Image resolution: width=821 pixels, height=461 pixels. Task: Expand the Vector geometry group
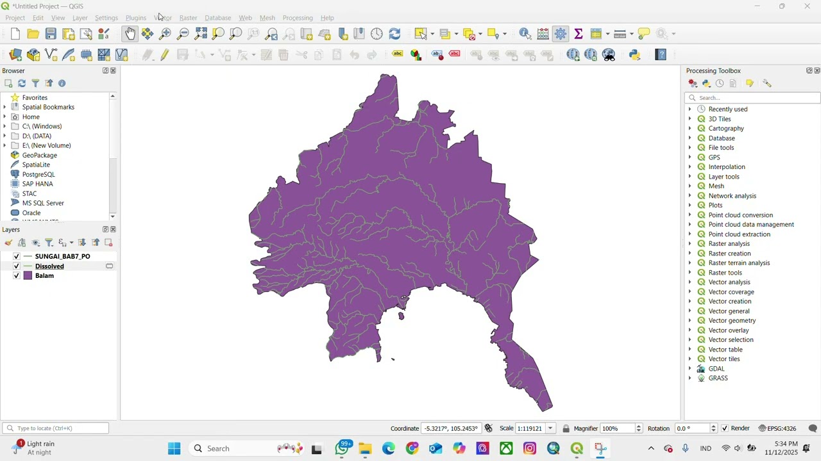690,320
